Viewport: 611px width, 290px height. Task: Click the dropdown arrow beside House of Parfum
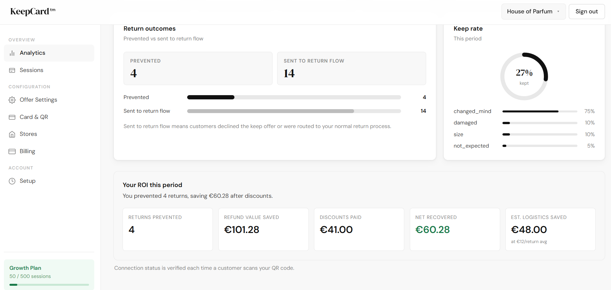point(558,12)
